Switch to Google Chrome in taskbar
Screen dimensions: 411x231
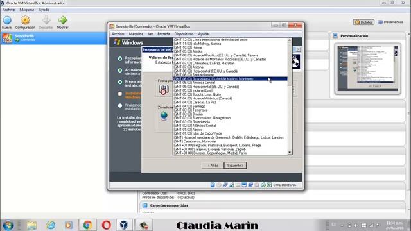coord(87,225)
